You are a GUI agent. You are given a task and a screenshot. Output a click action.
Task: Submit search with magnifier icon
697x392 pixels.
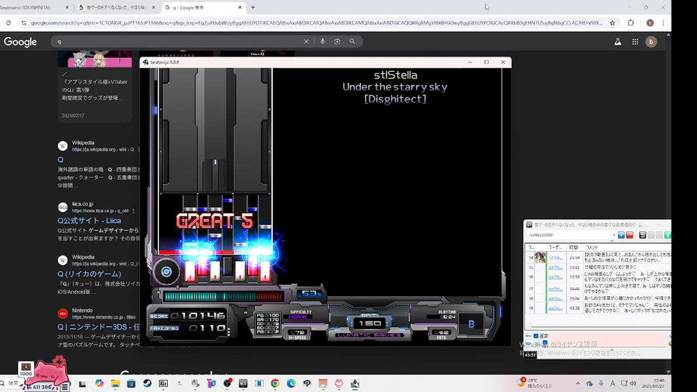pyautogui.click(x=352, y=41)
